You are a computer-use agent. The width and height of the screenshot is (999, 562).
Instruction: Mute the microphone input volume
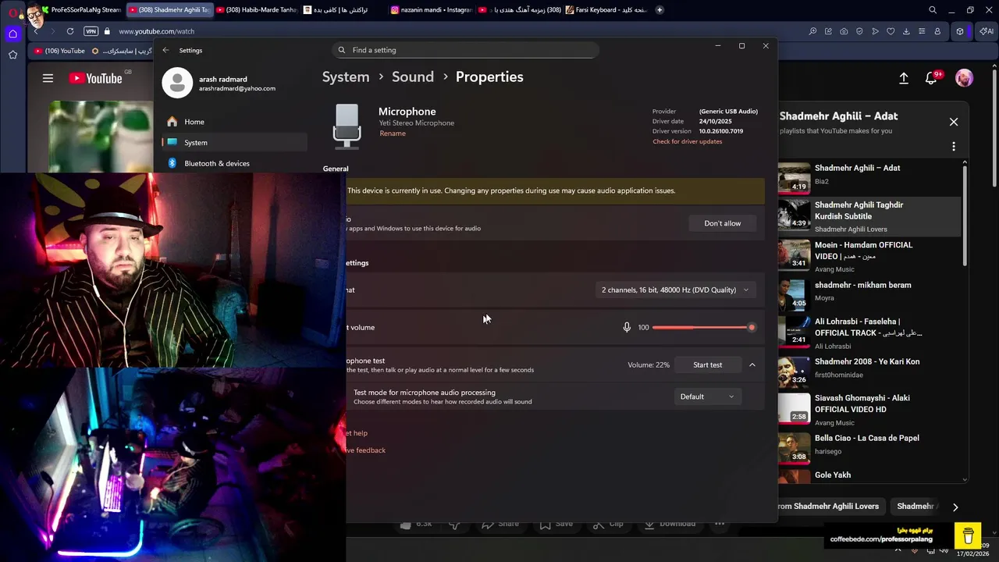click(x=627, y=327)
